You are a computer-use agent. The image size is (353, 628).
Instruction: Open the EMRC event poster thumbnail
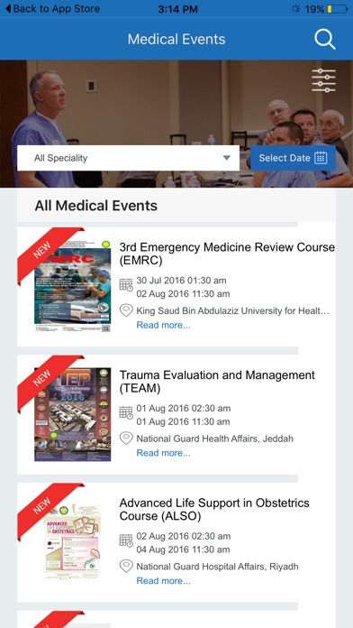click(x=72, y=286)
